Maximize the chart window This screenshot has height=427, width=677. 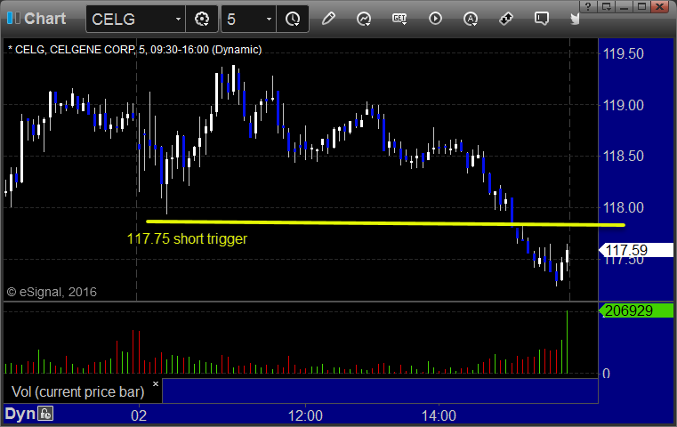(x=641, y=6)
